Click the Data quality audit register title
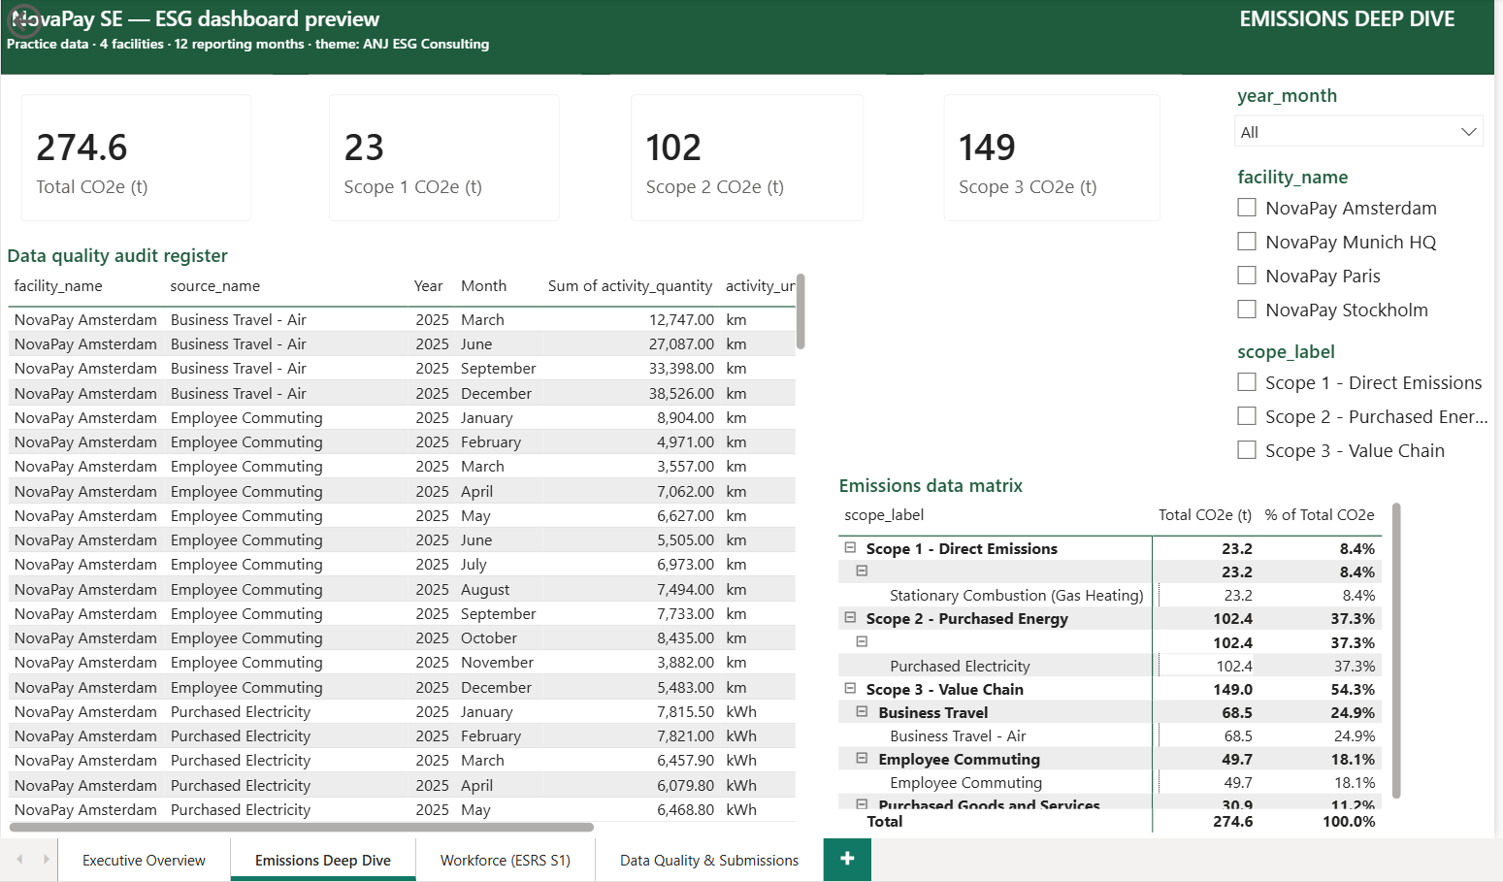The image size is (1503, 882). tap(117, 255)
